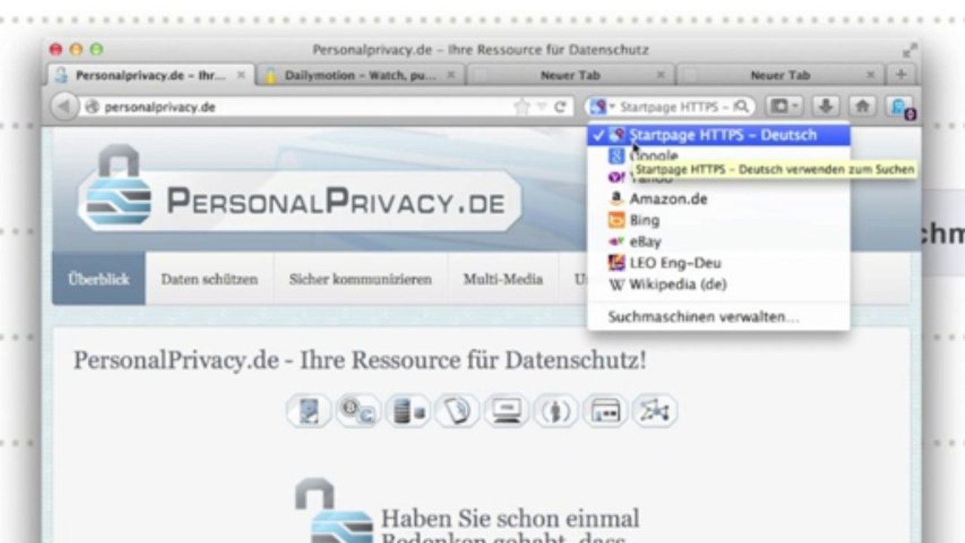Open bookmark star dropdown arrow
This screenshot has height=543, width=965.
pos(540,107)
